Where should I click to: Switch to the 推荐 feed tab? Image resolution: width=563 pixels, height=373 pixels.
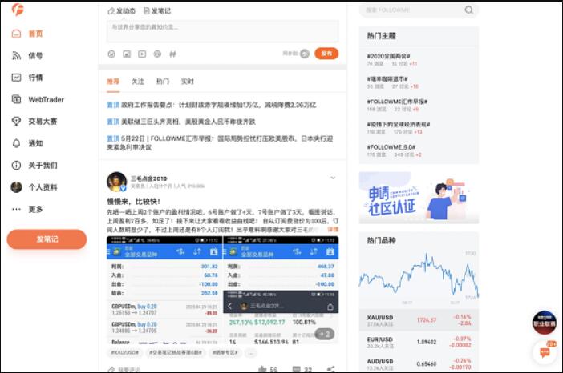[x=113, y=82]
